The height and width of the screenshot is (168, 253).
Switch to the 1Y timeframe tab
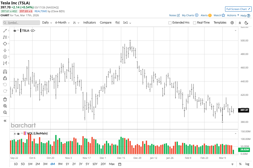click(67, 164)
